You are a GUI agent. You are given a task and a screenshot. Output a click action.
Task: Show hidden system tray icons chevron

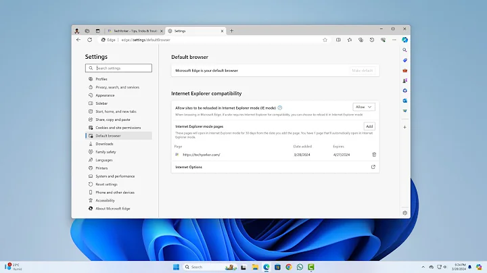pyautogui.click(x=423, y=267)
